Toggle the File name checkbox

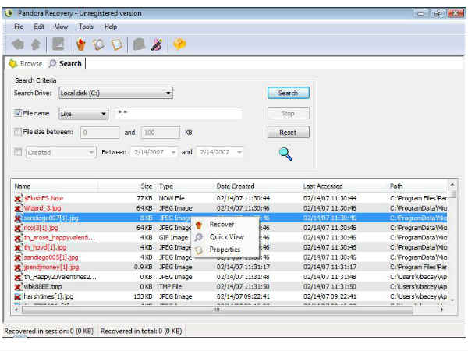coord(18,113)
